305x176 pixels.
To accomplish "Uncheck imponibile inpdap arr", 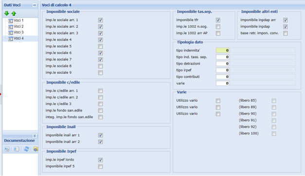I will tap(286, 20).
